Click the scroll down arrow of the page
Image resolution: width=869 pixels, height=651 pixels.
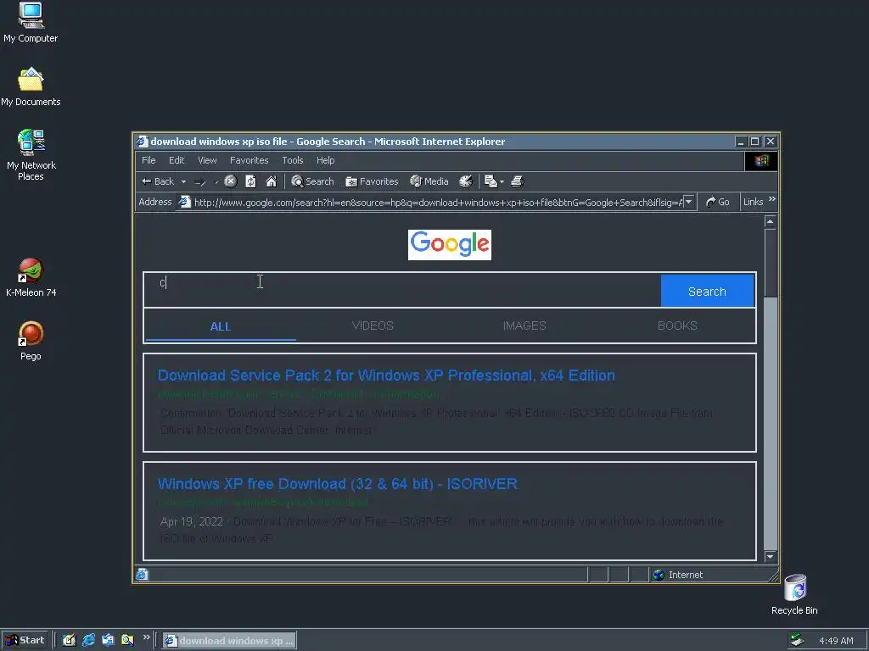(x=770, y=556)
